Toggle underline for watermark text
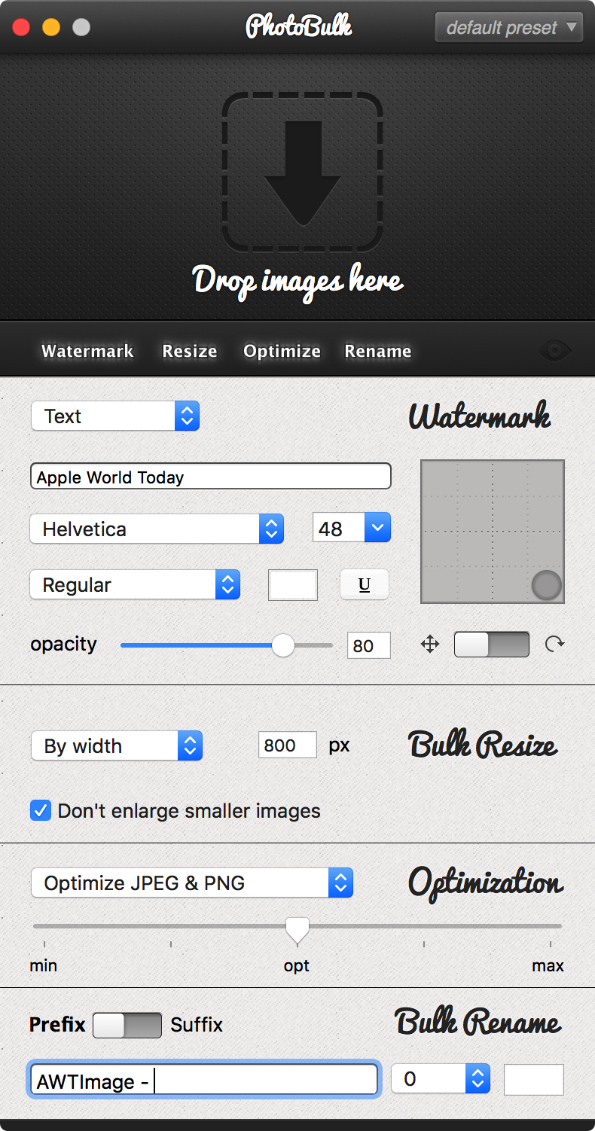The width and height of the screenshot is (595, 1131). [365, 585]
